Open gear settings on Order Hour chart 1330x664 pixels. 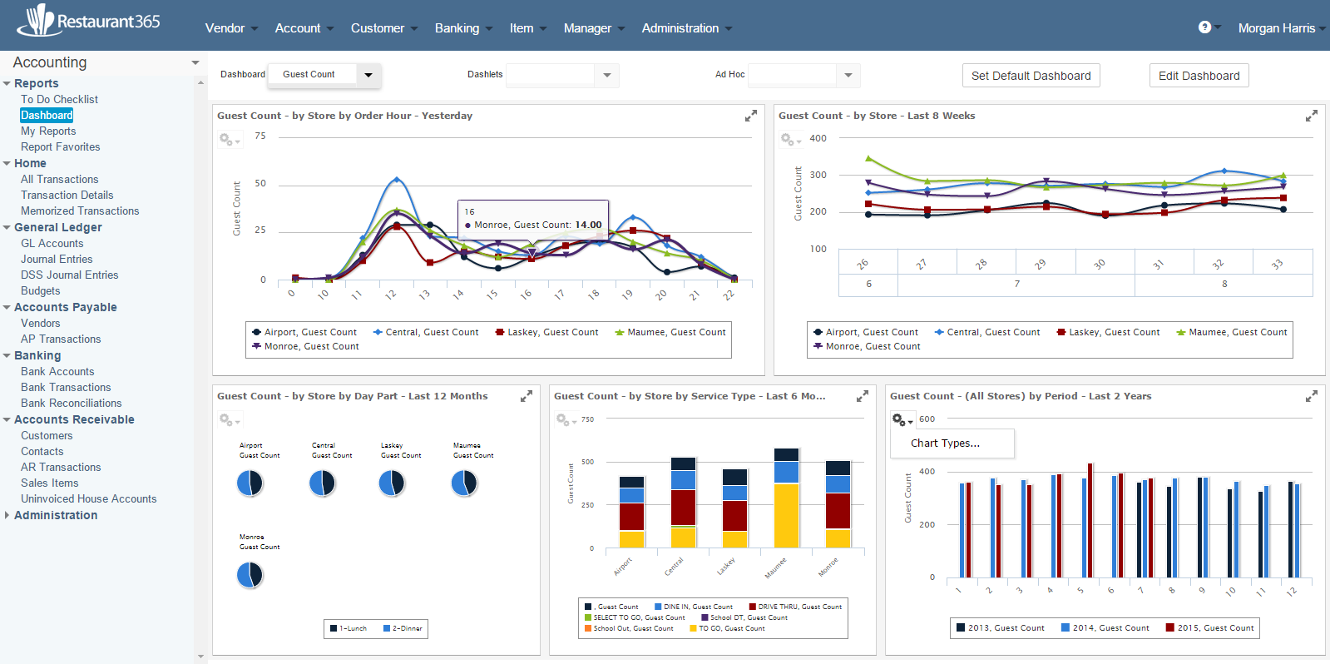coord(228,140)
